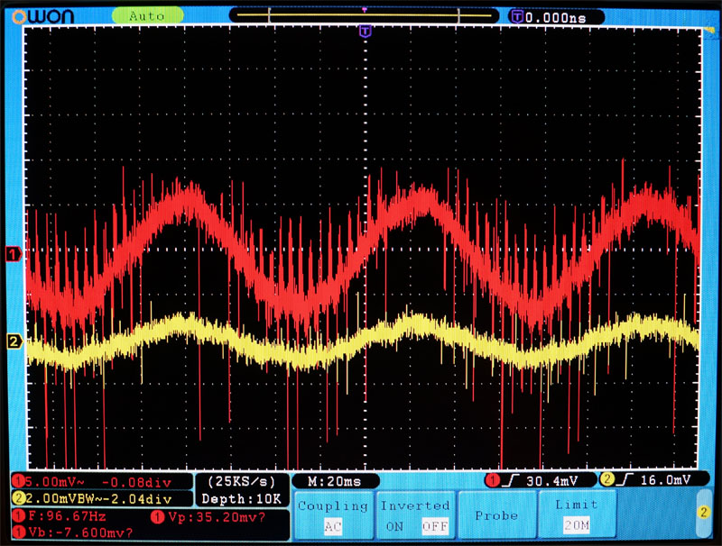
Task: Change Coupling AC setting
Action: coord(332,526)
